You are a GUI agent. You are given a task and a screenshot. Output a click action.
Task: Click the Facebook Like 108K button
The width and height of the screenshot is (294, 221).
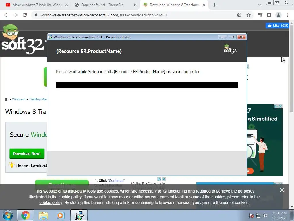click(x=278, y=26)
